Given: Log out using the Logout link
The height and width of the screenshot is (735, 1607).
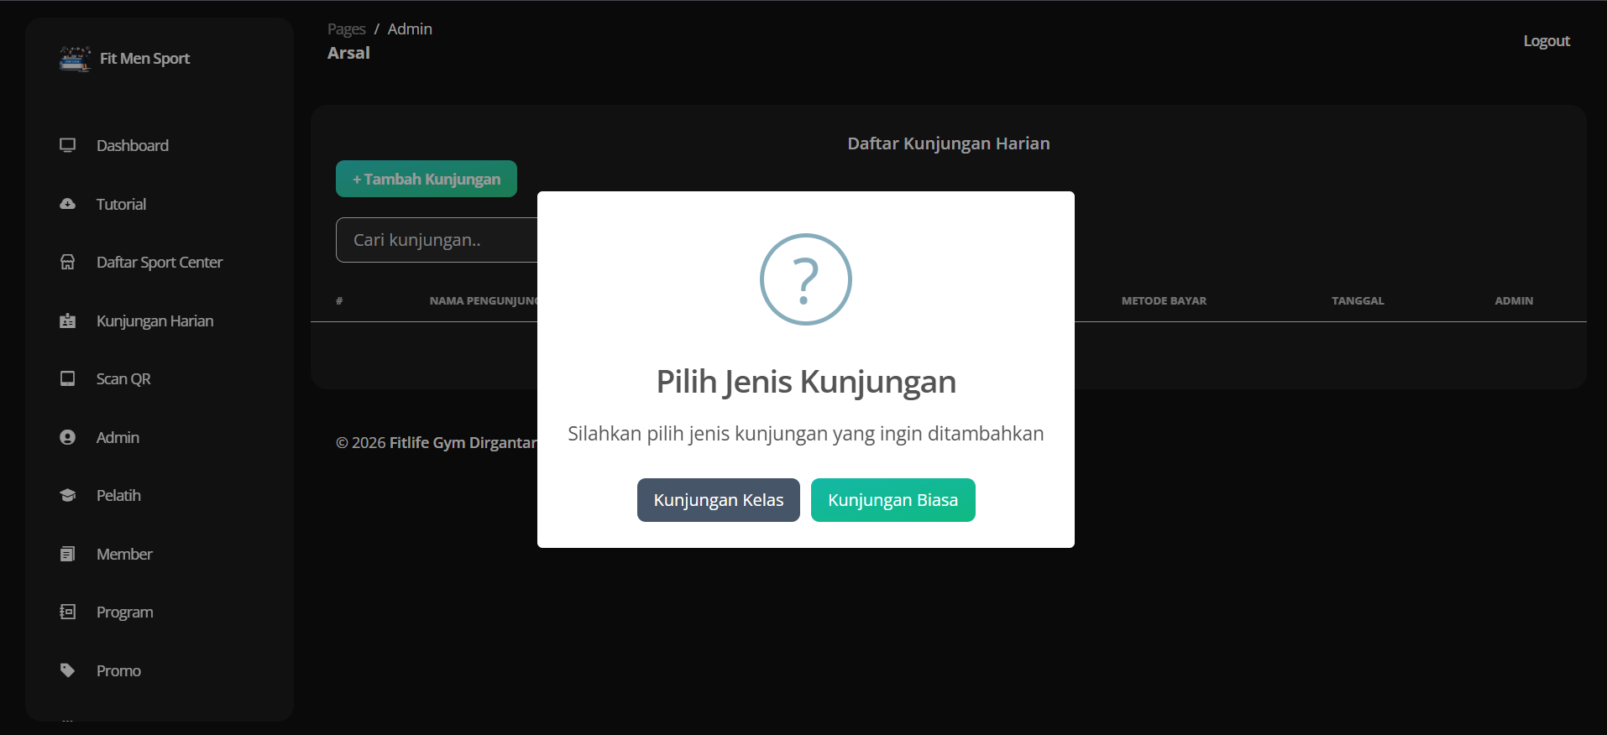Looking at the screenshot, I should pyautogui.click(x=1546, y=41).
